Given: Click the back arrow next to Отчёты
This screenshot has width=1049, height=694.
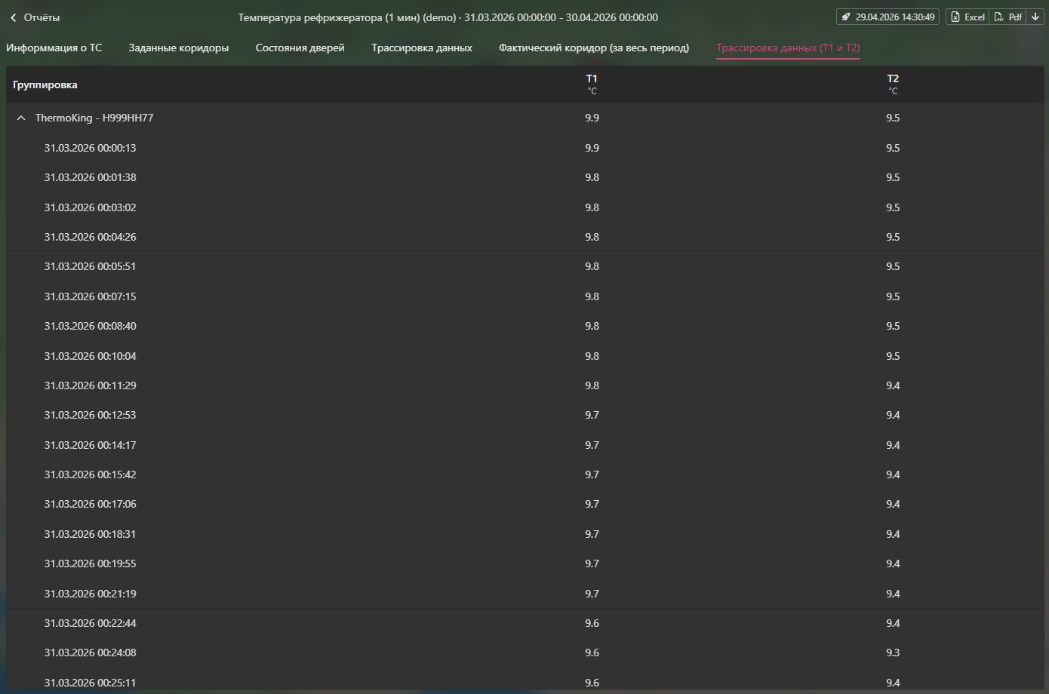Looking at the screenshot, I should click(x=13, y=17).
